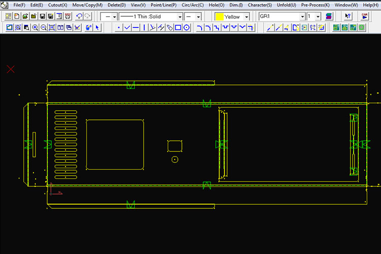Select the V-notch corner tool
This screenshot has height=254, width=381.
(x=242, y=27)
